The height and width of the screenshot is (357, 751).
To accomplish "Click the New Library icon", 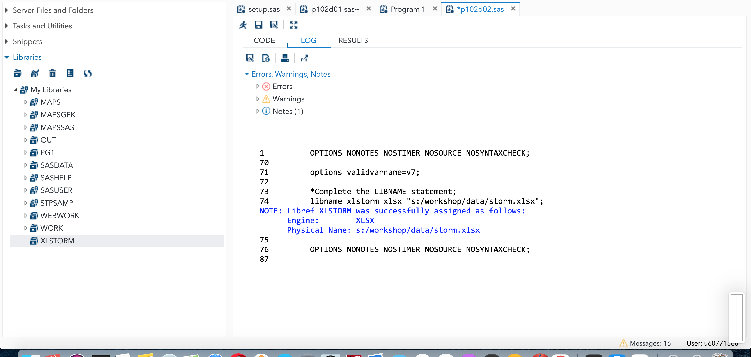I will point(17,73).
